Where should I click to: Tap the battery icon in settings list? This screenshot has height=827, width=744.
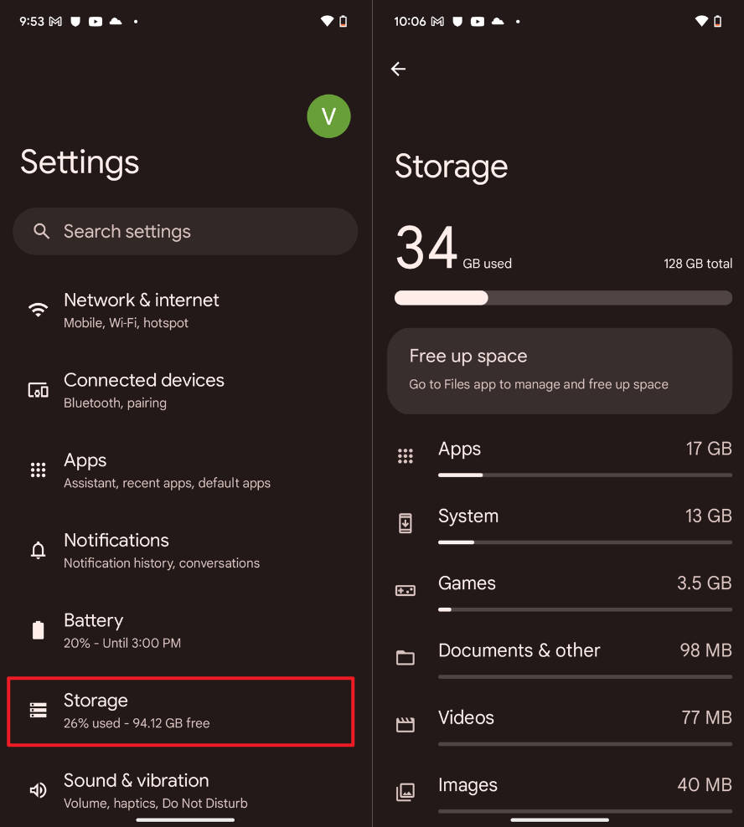click(38, 630)
